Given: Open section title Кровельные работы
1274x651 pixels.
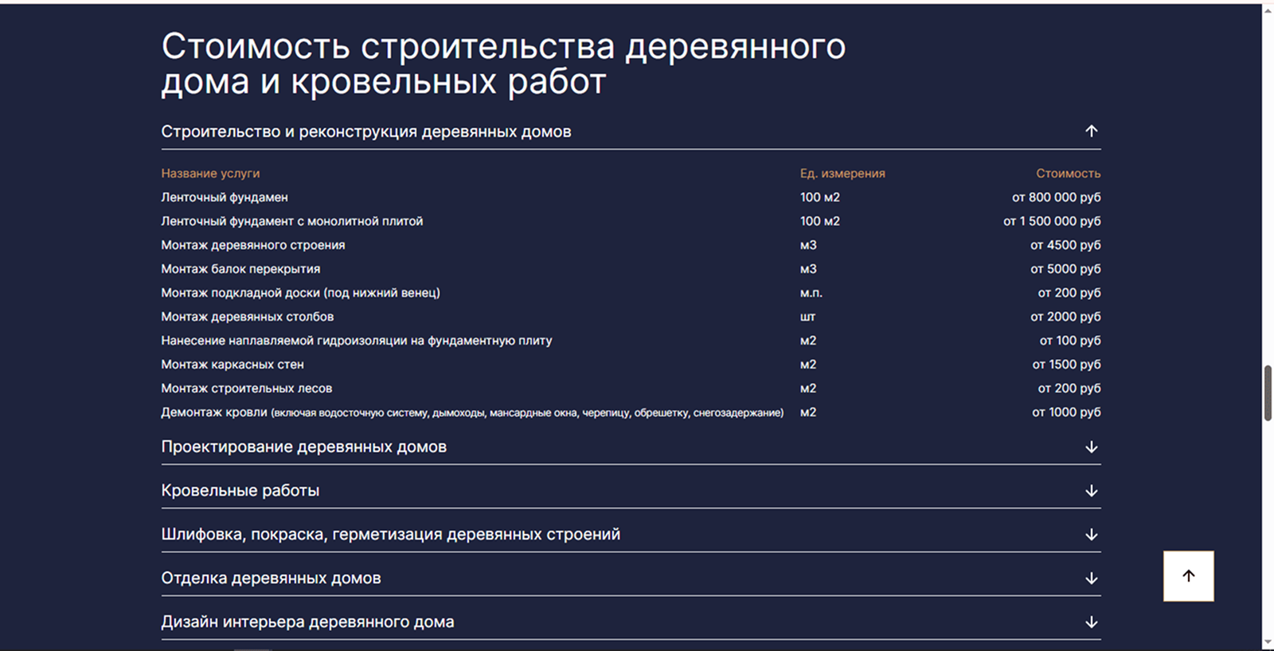Looking at the screenshot, I should point(240,490).
